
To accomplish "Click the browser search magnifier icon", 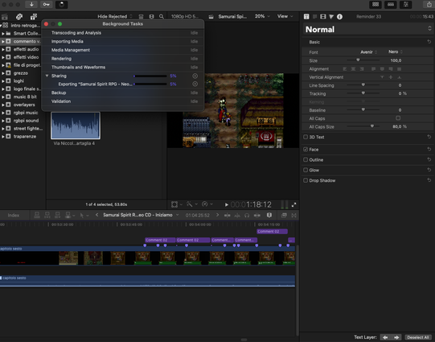I will (161, 16).
